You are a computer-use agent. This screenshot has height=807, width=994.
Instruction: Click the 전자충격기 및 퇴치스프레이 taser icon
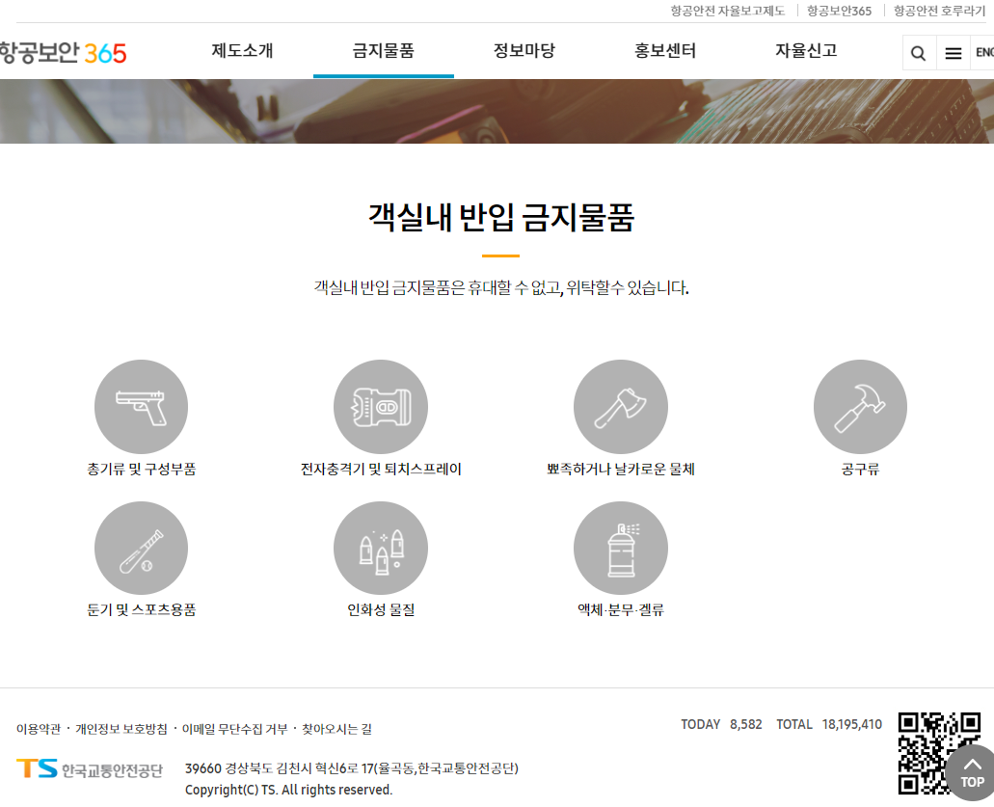pyautogui.click(x=381, y=406)
